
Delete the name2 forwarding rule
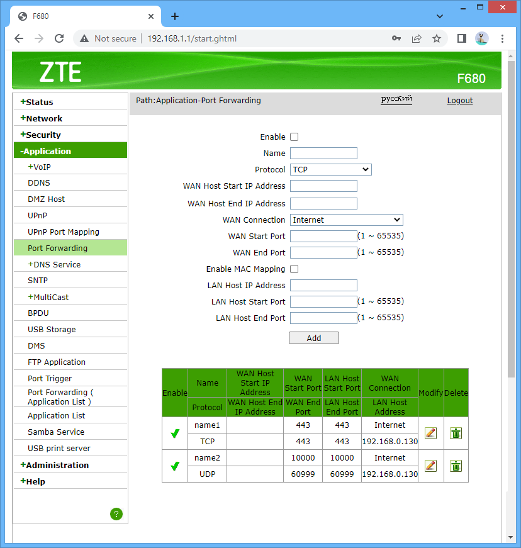[x=456, y=466]
